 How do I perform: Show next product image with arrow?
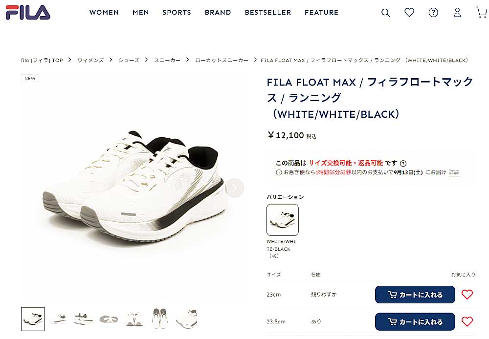234,188
